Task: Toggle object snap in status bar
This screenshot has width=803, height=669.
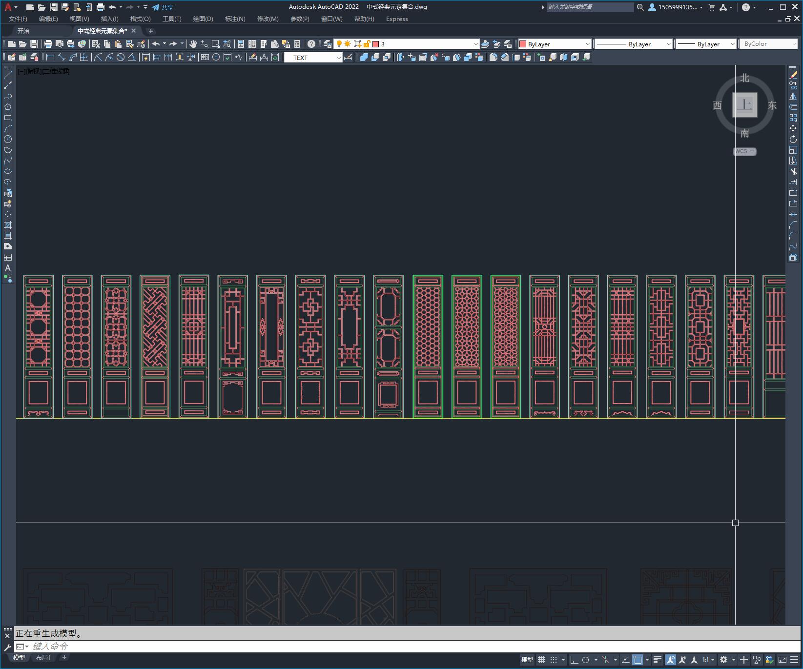Action: tap(638, 660)
